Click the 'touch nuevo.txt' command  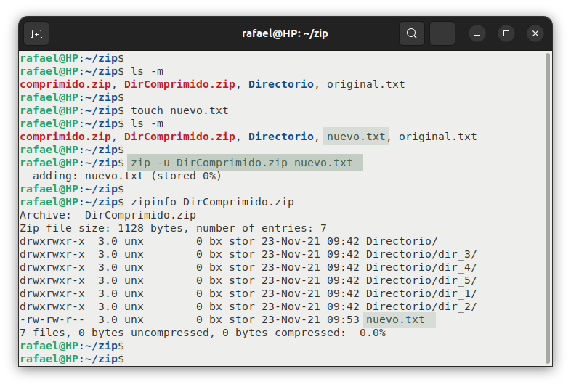(179, 110)
